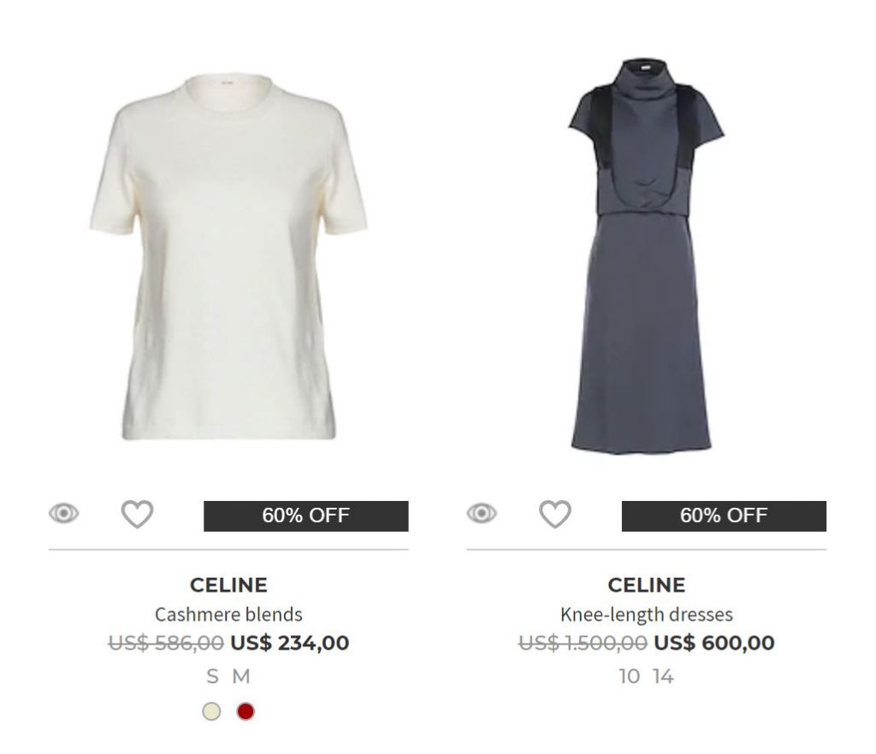Choose size 14 for the dress
Image resolution: width=876 pixels, height=754 pixels.
663,677
